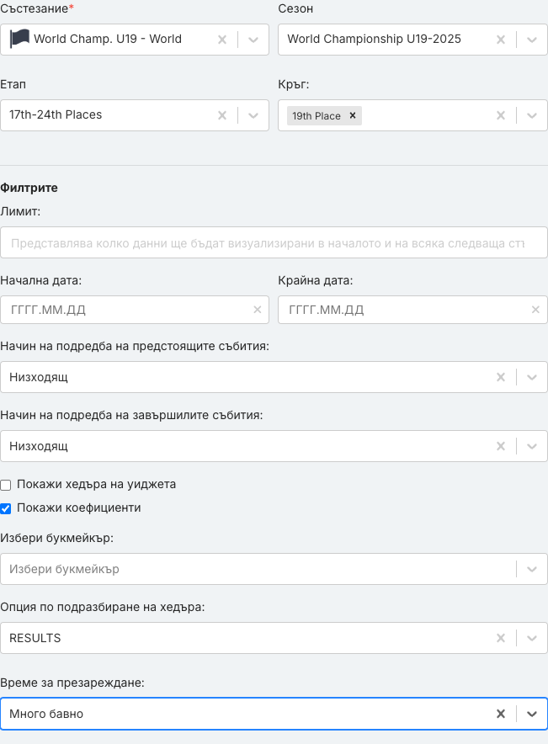
Task: Clear the Крайна дата end date
Action: [x=535, y=310]
